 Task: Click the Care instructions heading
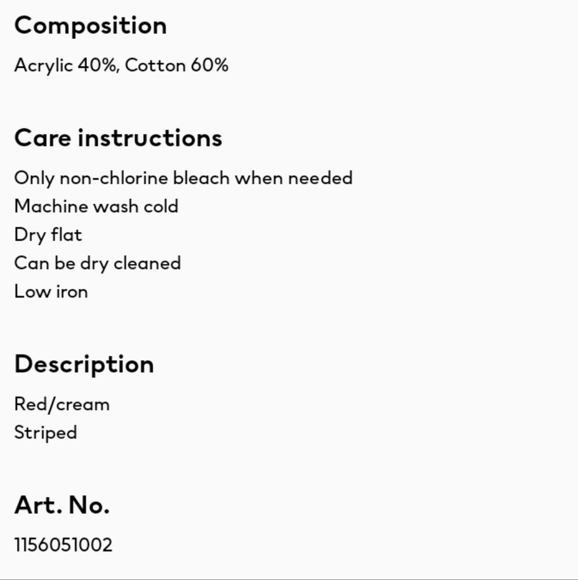[118, 139]
